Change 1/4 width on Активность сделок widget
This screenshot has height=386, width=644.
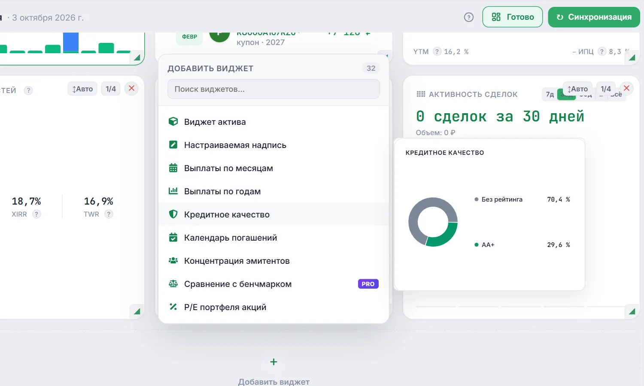pos(606,89)
